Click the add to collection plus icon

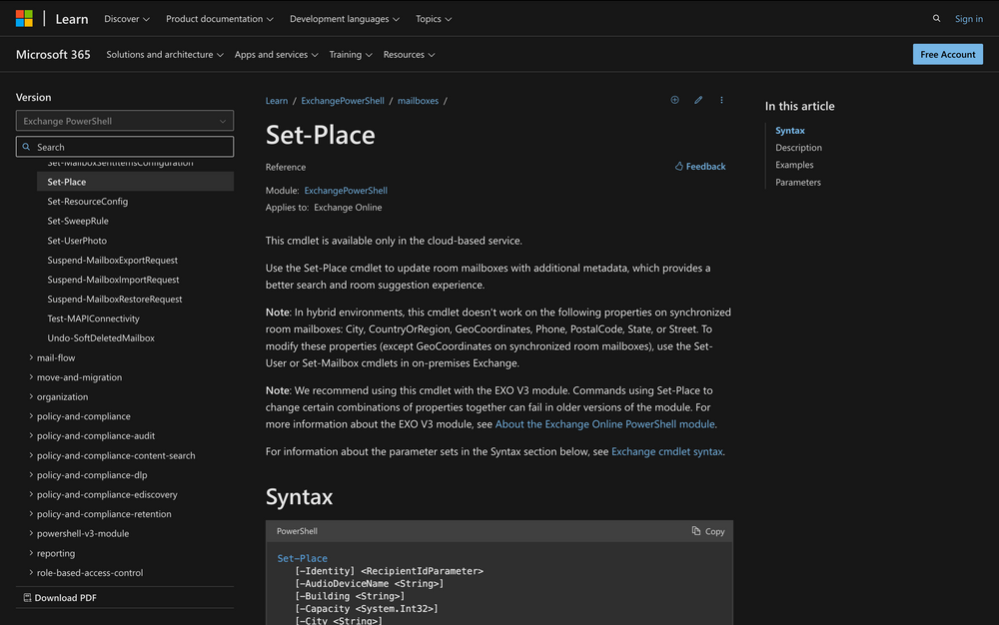(x=674, y=100)
